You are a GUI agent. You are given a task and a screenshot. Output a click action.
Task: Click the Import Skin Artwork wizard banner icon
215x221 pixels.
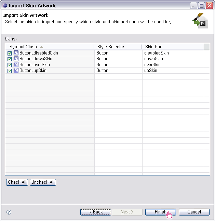pyautogui.click(x=200, y=21)
